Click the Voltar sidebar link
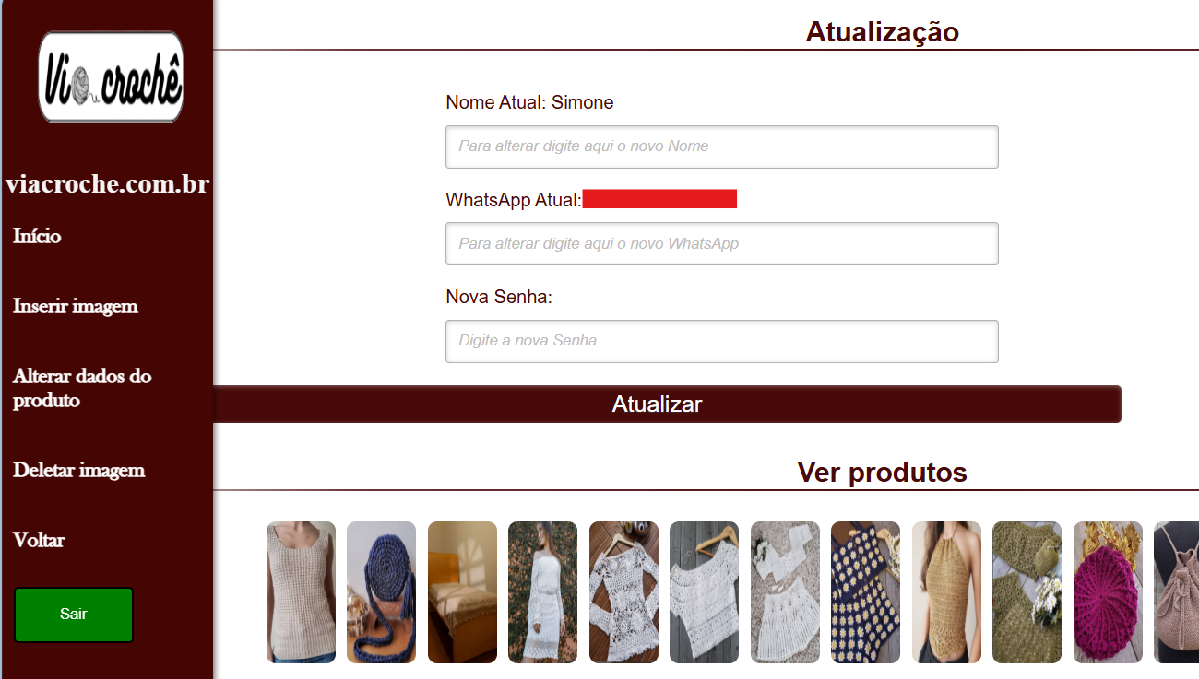Viewport: 1199px width, 679px height. 39,540
